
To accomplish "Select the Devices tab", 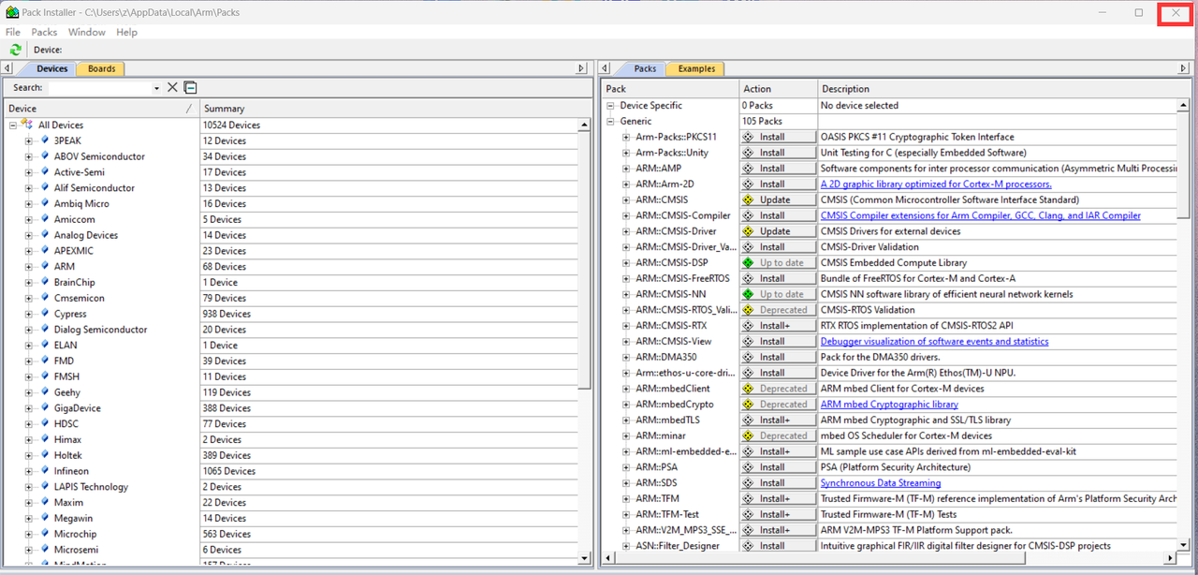I will pyautogui.click(x=51, y=68).
